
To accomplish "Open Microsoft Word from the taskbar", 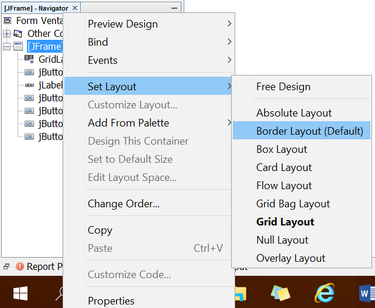I will pos(365,292).
